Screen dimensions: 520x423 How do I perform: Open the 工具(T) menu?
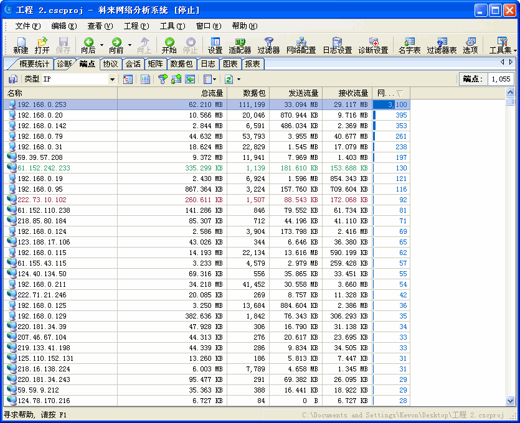(172, 26)
